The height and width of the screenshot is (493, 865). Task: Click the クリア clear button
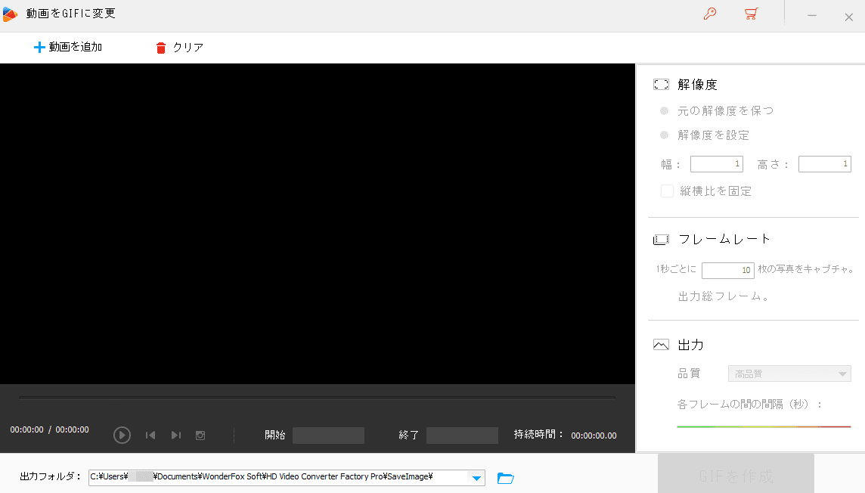[180, 48]
